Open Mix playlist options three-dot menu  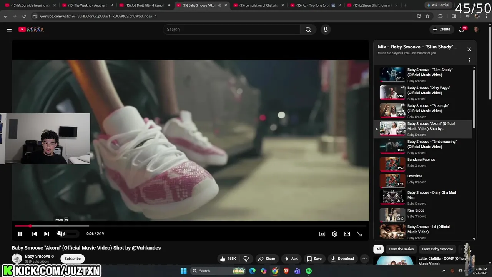click(469, 60)
